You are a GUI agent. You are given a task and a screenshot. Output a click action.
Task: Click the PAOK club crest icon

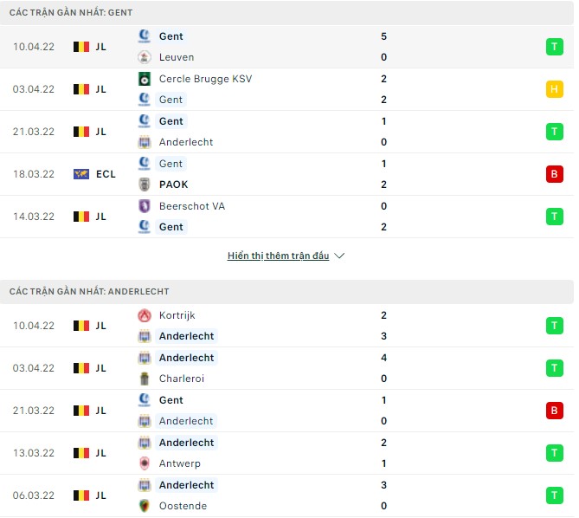tap(145, 185)
